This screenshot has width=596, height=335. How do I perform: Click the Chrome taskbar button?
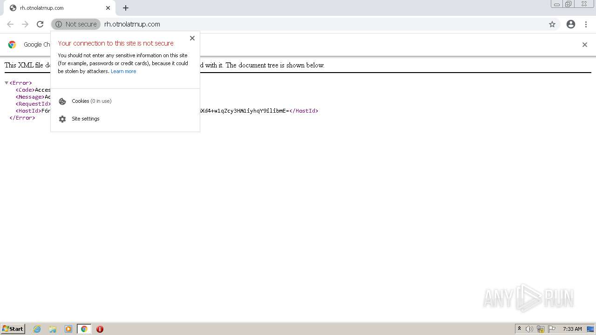coord(84,329)
